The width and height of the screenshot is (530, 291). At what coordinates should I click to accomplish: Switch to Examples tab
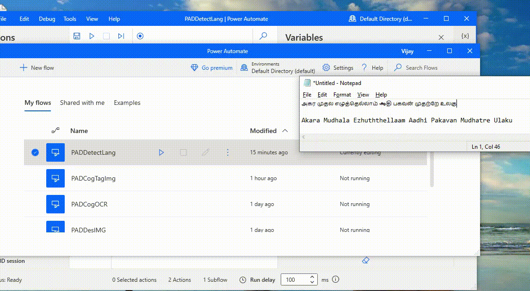127,103
